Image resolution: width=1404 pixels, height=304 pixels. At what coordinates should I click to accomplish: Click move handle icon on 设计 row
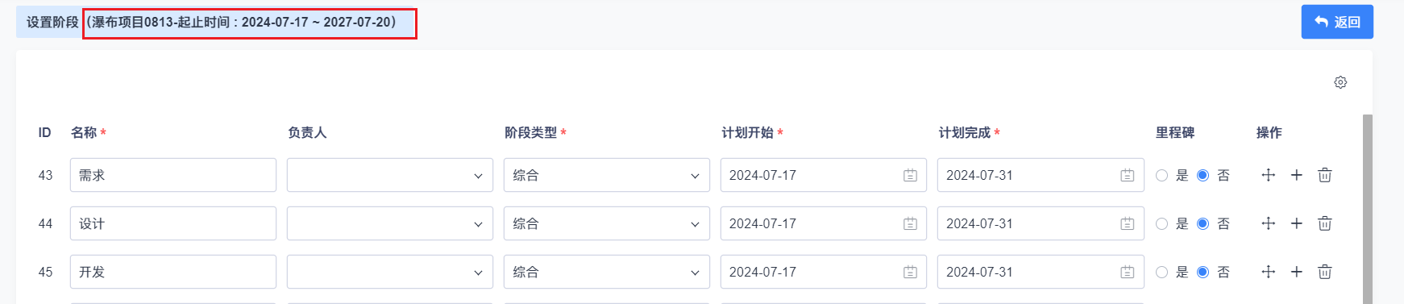click(x=1268, y=223)
